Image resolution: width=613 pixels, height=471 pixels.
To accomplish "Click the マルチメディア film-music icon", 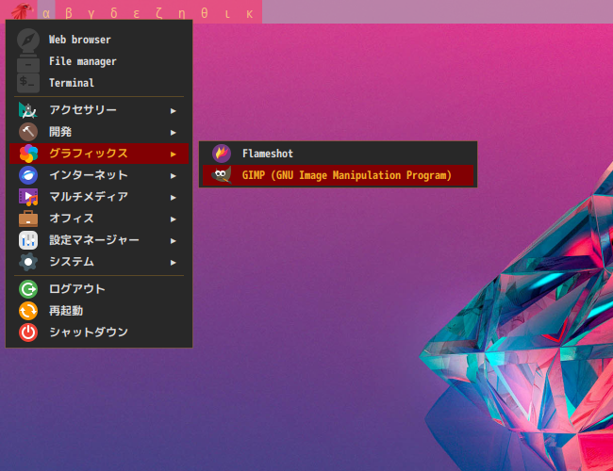I will 28,197.
